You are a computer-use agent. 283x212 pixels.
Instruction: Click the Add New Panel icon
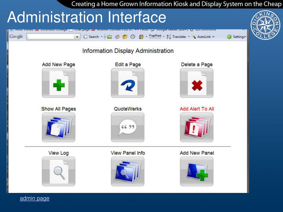coord(196,171)
